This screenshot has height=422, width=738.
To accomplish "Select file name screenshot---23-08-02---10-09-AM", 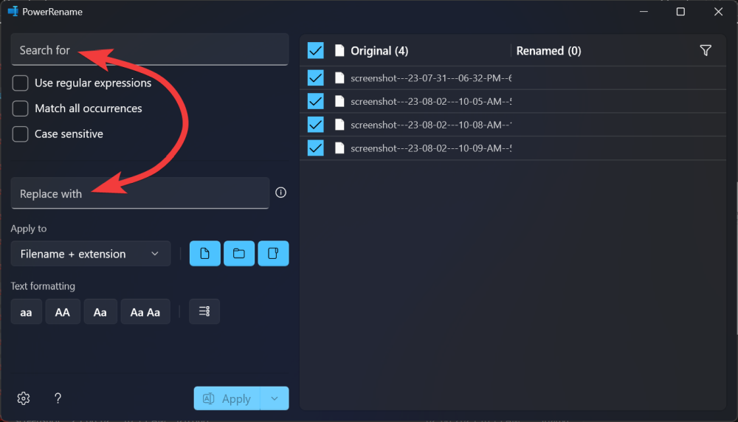I will click(431, 149).
